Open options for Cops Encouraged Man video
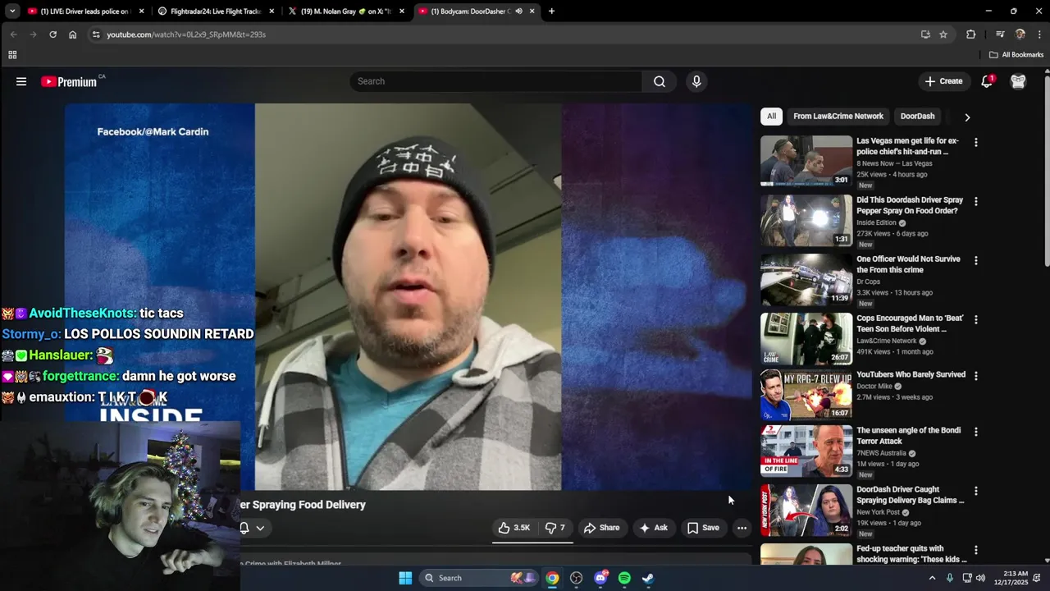Image resolution: width=1050 pixels, height=591 pixels. [975, 320]
